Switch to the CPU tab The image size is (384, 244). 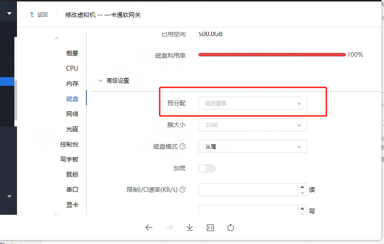[x=72, y=69]
